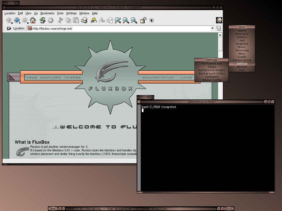Click the LINKS link on Fluxbox page
This screenshot has width=282, height=211.
[186, 77]
